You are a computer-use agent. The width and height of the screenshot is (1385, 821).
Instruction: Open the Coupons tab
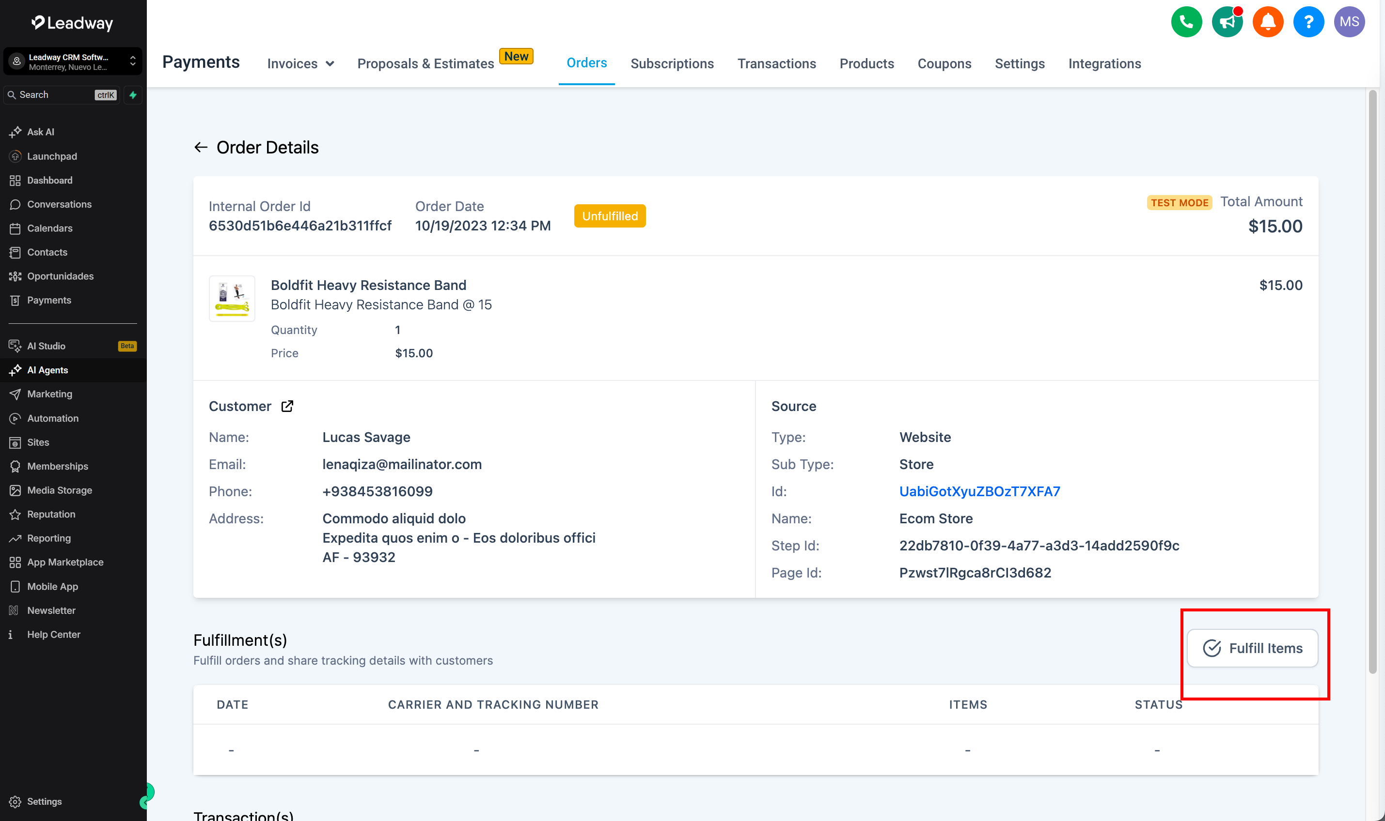(944, 63)
